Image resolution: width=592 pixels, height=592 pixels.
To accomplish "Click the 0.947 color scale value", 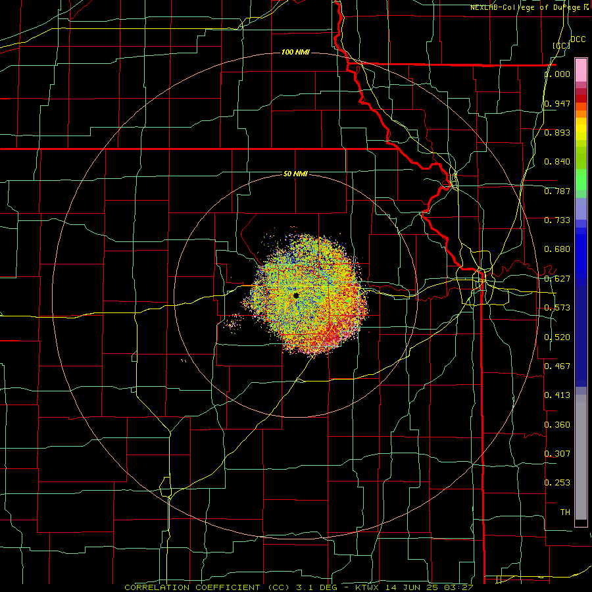I will click(557, 103).
